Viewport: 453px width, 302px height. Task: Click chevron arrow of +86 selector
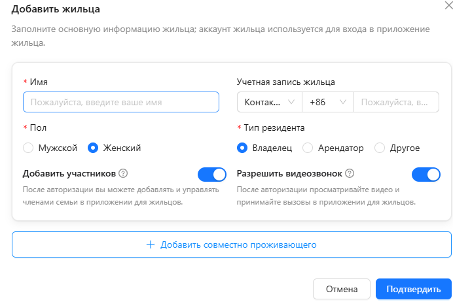click(x=343, y=102)
